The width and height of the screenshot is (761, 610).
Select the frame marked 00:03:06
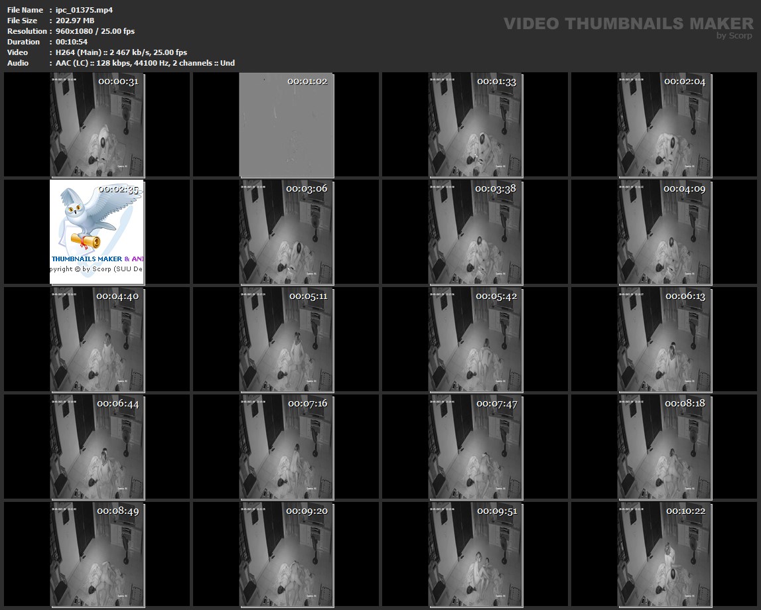[x=286, y=232]
